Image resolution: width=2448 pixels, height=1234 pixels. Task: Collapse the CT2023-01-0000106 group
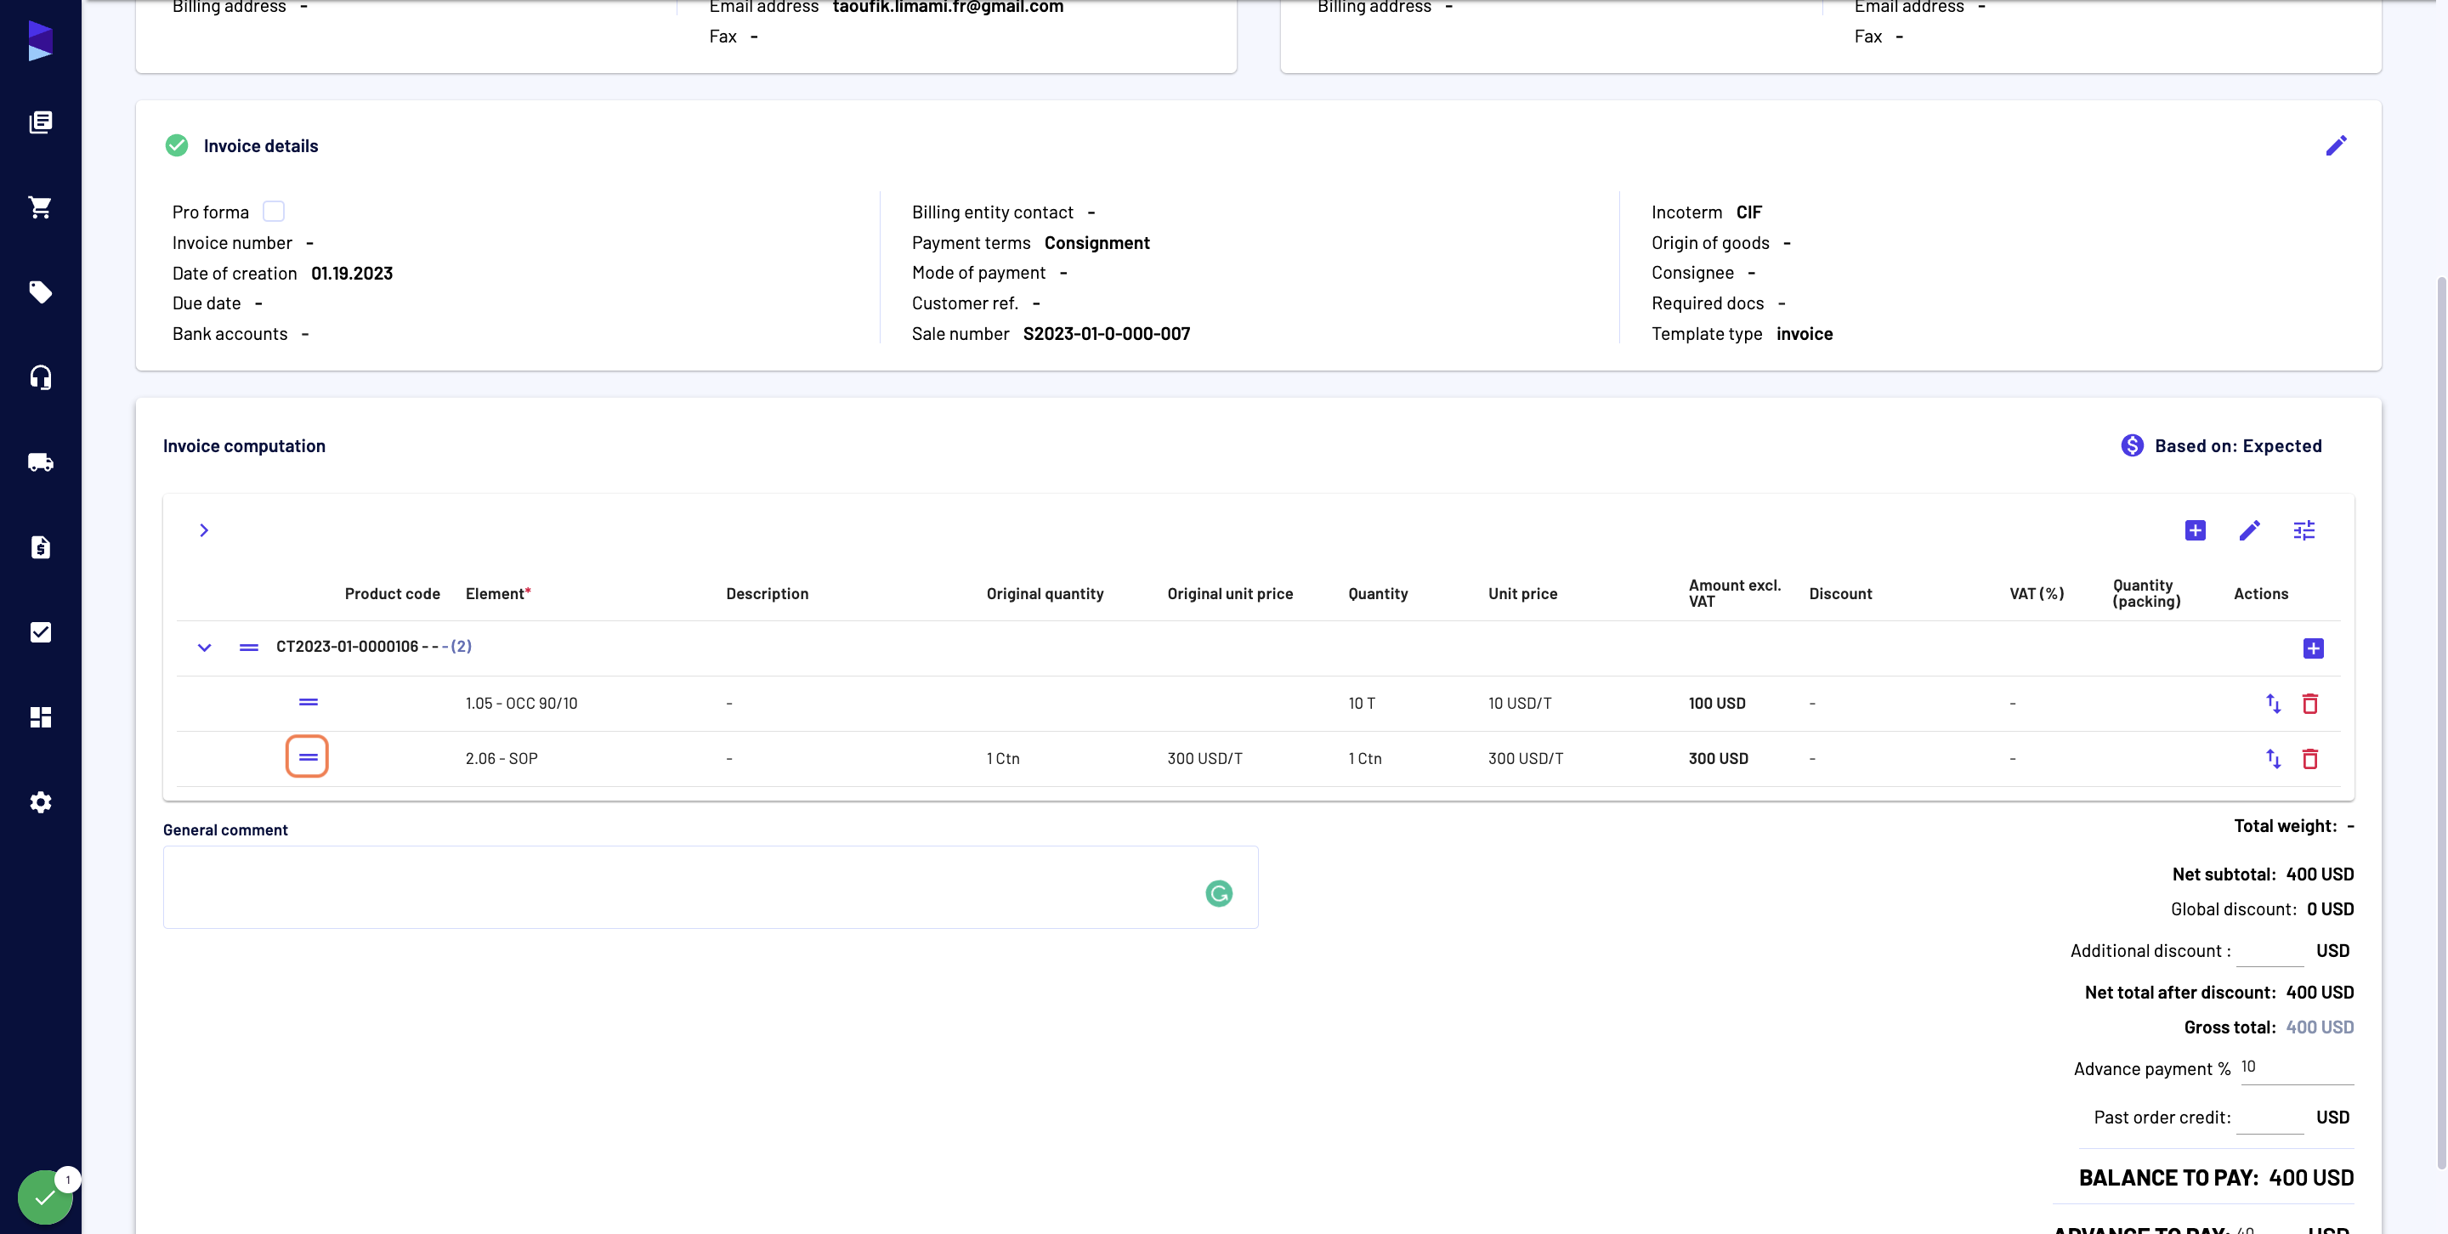(x=203, y=648)
